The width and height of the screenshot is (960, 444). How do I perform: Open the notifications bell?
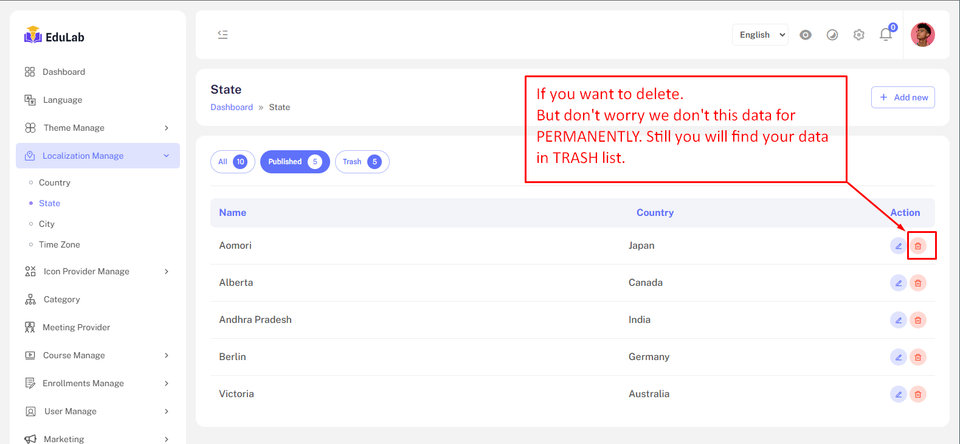pyautogui.click(x=886, y=35)
